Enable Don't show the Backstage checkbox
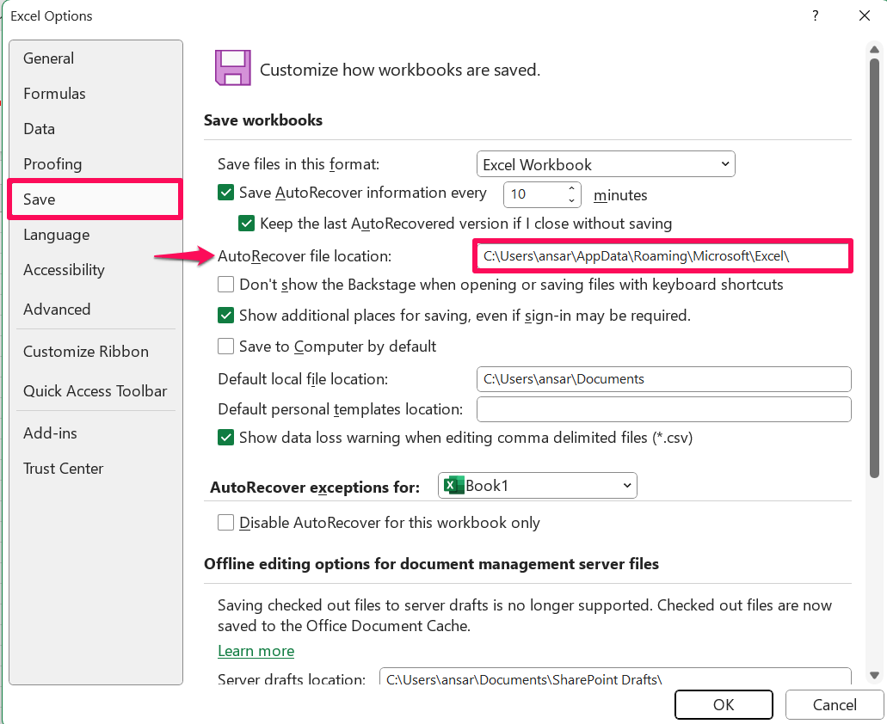 225,285
